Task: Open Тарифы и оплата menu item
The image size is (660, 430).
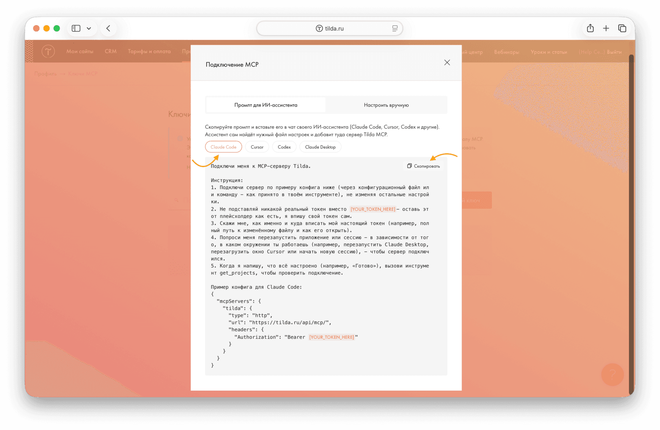Action: 149,51
